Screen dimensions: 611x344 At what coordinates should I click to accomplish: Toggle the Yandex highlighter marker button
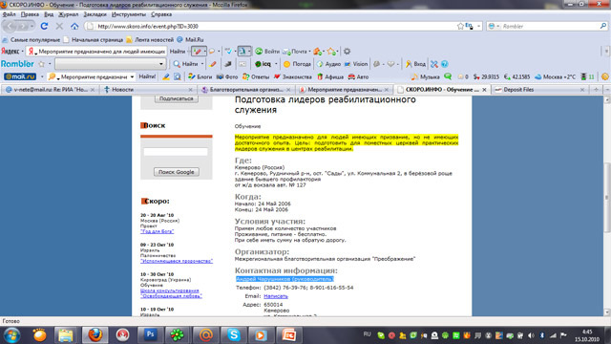pos(198,51)
